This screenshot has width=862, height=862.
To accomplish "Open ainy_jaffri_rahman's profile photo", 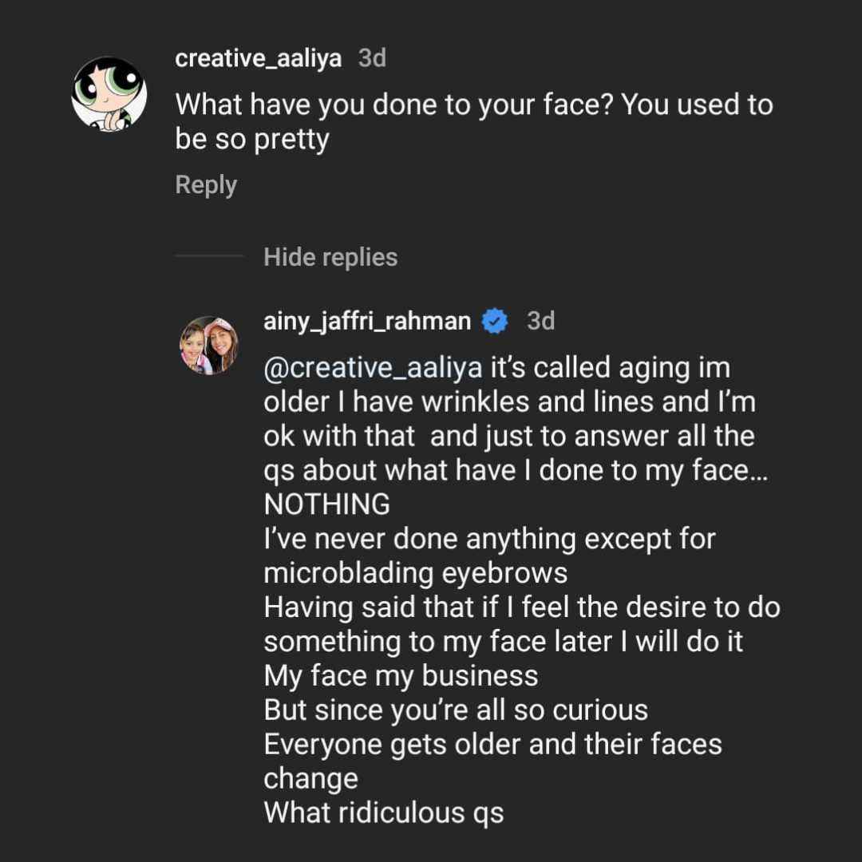I will click(208, 346).
